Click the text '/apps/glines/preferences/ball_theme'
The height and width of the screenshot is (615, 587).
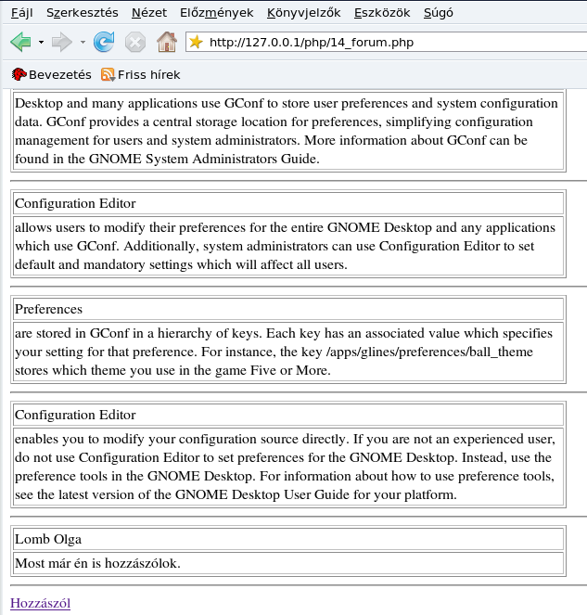(429, 352)
